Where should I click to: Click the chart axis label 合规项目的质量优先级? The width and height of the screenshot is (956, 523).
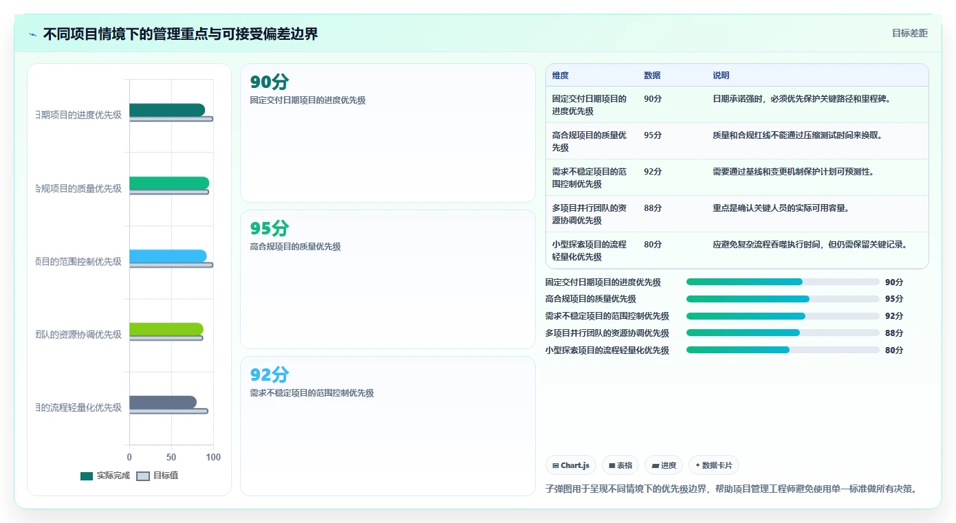(78, 188)
